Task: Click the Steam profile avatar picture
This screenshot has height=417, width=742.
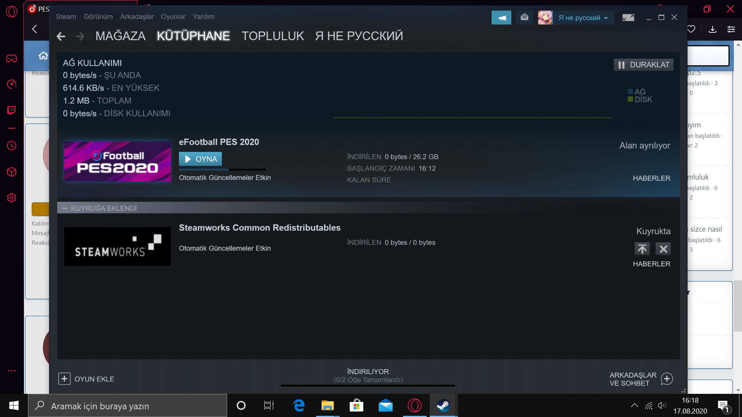Action: (x=545, y=18)
